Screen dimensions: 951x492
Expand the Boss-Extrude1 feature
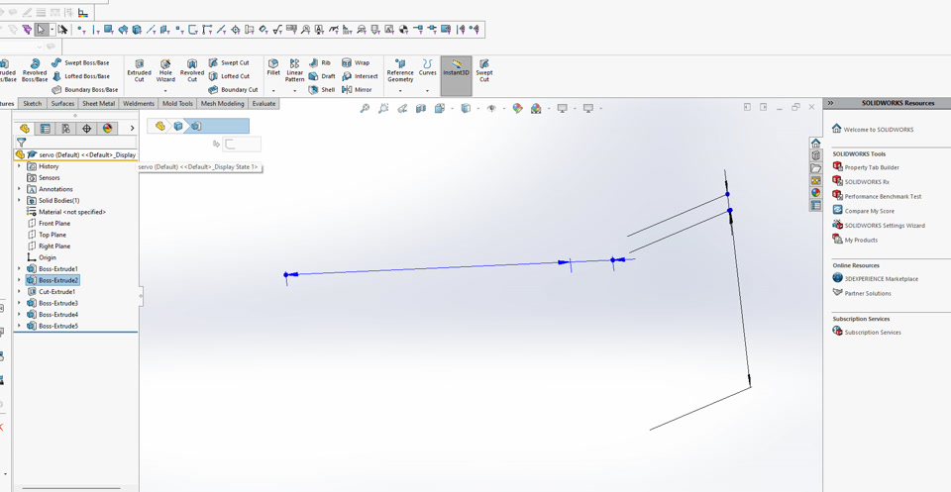(19, 268)
